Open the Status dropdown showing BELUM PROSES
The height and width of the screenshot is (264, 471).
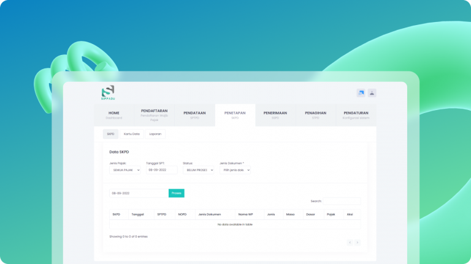click(198, 170)
